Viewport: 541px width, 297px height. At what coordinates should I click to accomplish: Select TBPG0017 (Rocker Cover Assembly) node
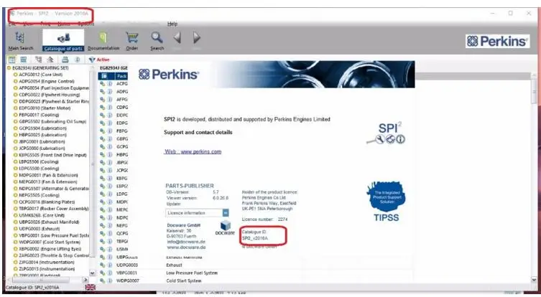click(53, 209)
